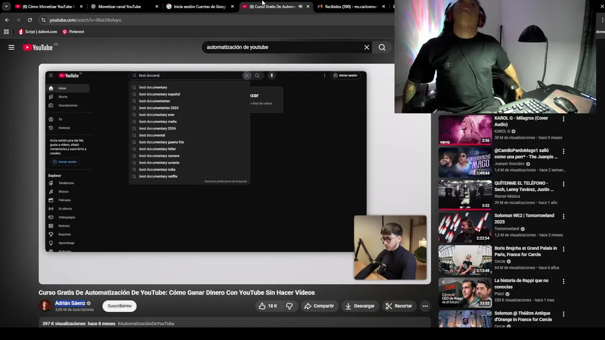Open Adrián Sáenz channel name link
Viewport: 605px width, 340px height.
70,303
